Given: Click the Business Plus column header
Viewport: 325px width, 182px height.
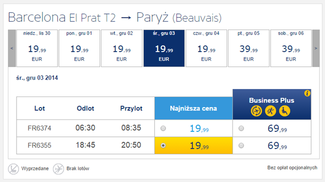Looking at the screenshot, I should [271, 104].
